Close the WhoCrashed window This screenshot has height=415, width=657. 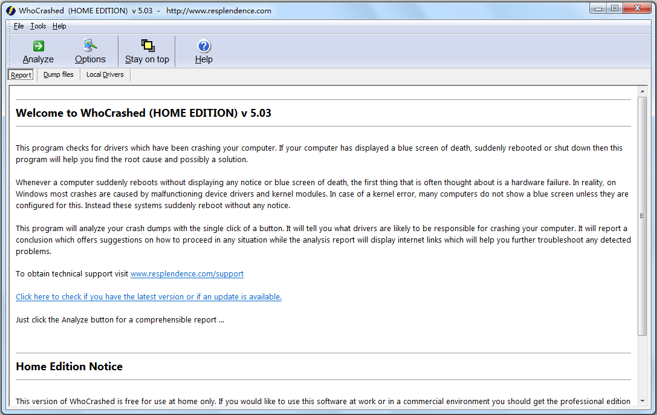[638, 8]
